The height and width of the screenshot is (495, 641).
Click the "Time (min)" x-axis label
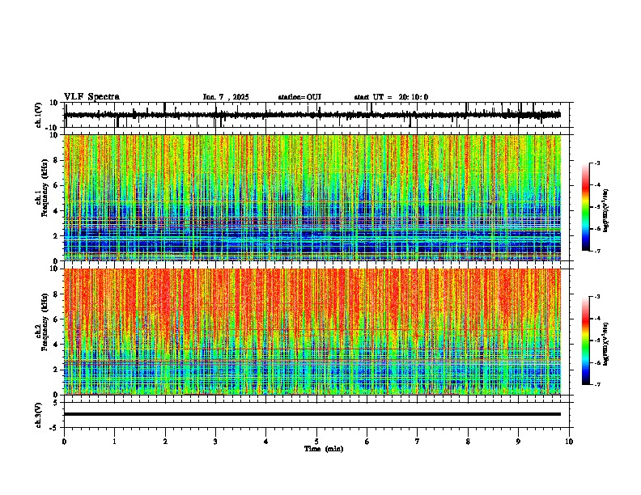pyautogui.click(x=324, y=449)
